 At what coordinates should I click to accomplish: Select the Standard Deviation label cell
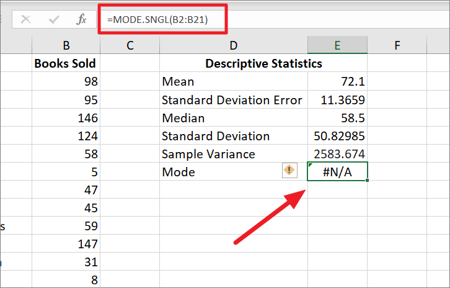click(234, 136)
